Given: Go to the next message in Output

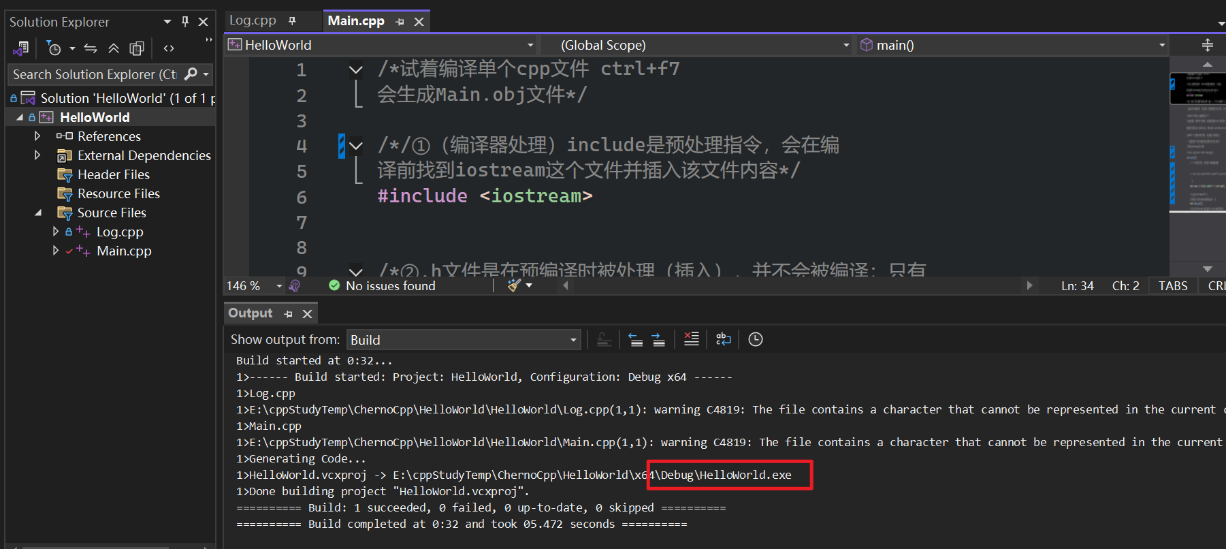Looking at the screenshot, I should pos(658,339).
